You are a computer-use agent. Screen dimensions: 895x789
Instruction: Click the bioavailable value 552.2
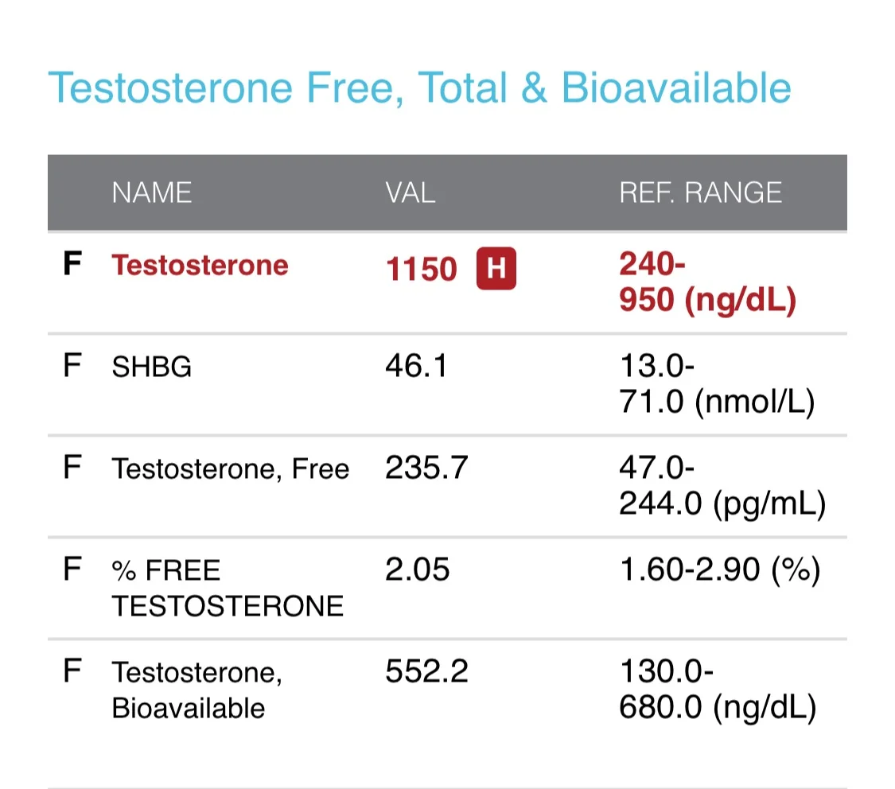click(x=426, y=671)
